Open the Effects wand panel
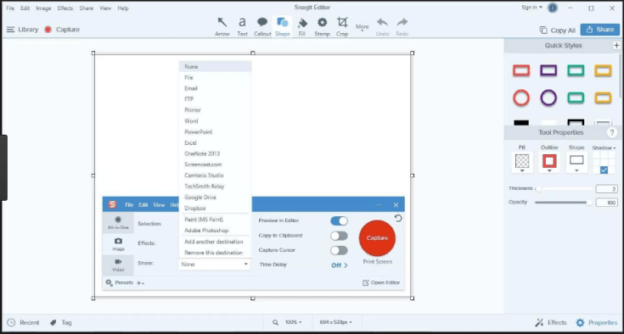624x334 pixels. 551,322
